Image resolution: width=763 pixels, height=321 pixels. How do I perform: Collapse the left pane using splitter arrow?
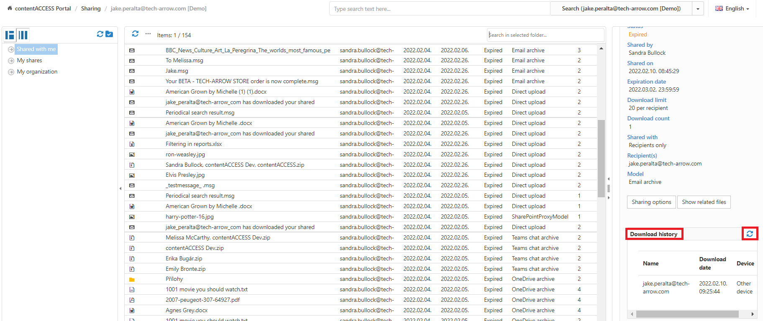point(120,189)
